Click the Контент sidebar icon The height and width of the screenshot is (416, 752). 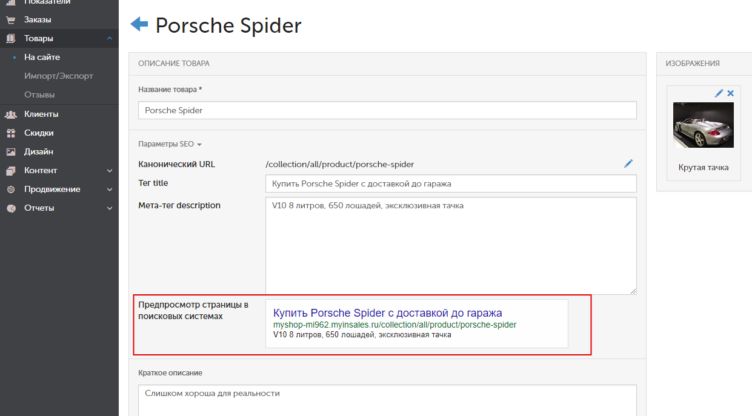[10, 170]
